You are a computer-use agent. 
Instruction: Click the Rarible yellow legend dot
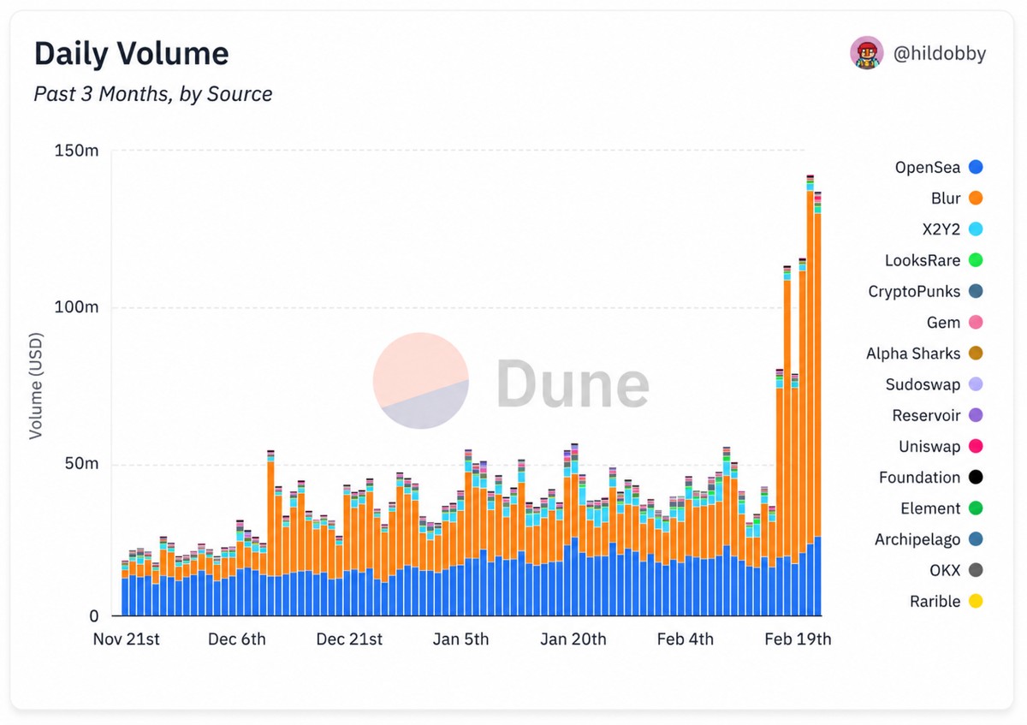coord(976,602)
